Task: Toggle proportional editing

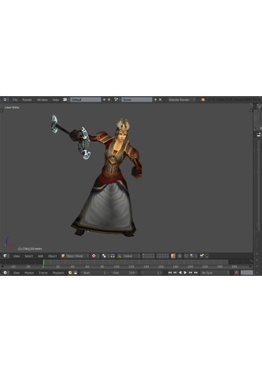Action: [x=180, y=255]
